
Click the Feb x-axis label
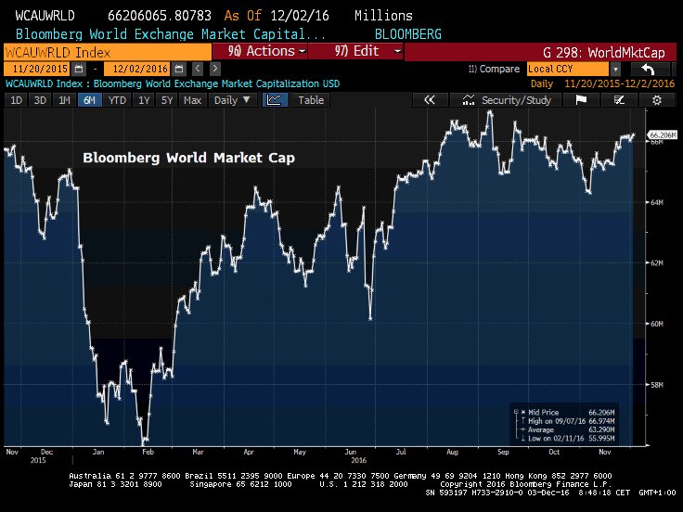148,452
